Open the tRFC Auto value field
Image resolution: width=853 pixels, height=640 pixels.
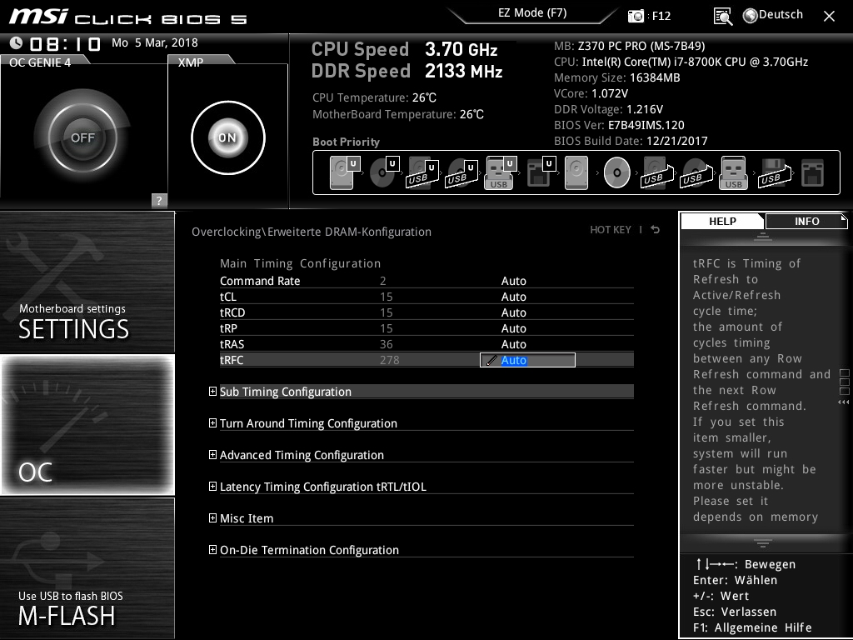pyautogui.click(x=527, y=360)
